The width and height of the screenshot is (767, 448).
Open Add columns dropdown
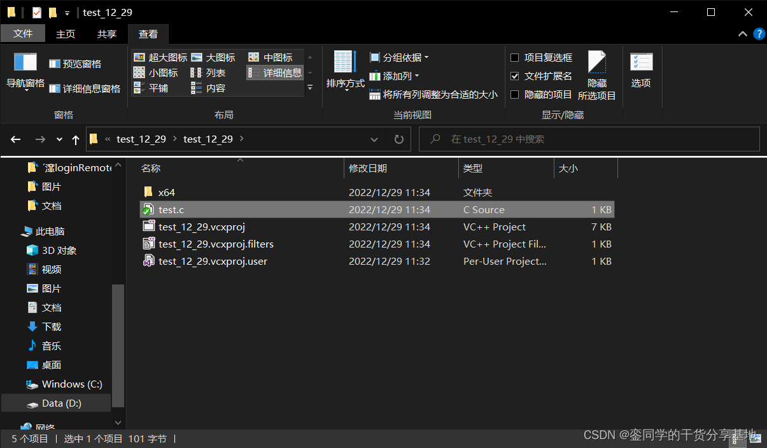[x=395, y=76]
